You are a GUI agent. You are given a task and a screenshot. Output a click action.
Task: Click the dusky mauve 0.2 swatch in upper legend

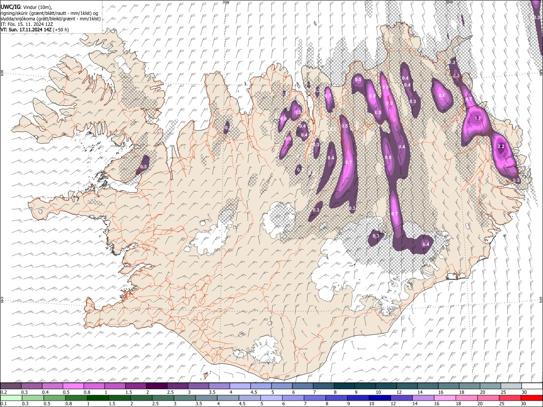[11, 386]
